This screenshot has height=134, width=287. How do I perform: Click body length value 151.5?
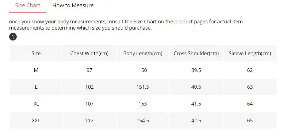point(143,87)
